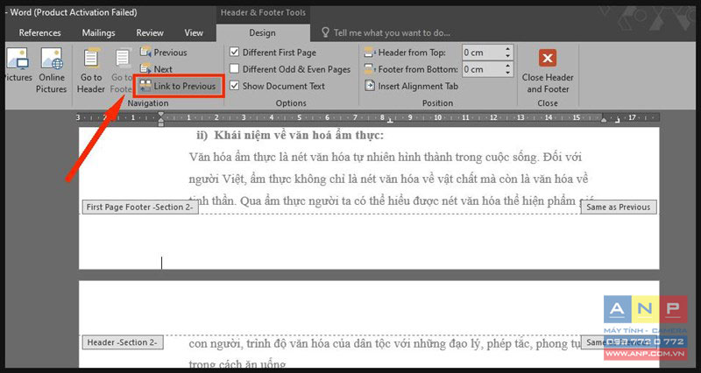Image resolution: width=701 pixels, height=373 pixels.
Task: Click line starting con người, trình độ
Action: [x=386, y=343]
